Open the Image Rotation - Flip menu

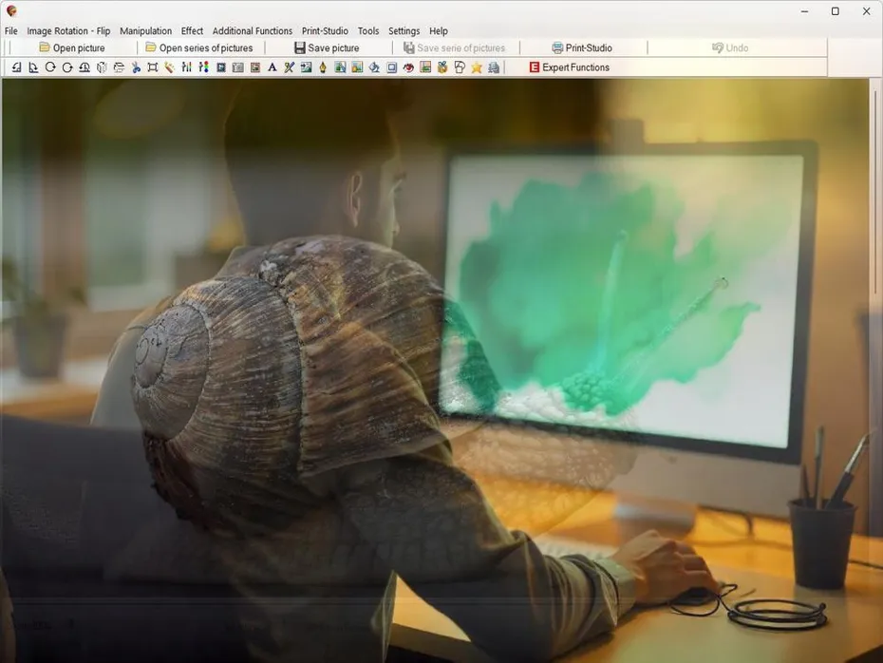pyautogui.click(x=68, y=31)
